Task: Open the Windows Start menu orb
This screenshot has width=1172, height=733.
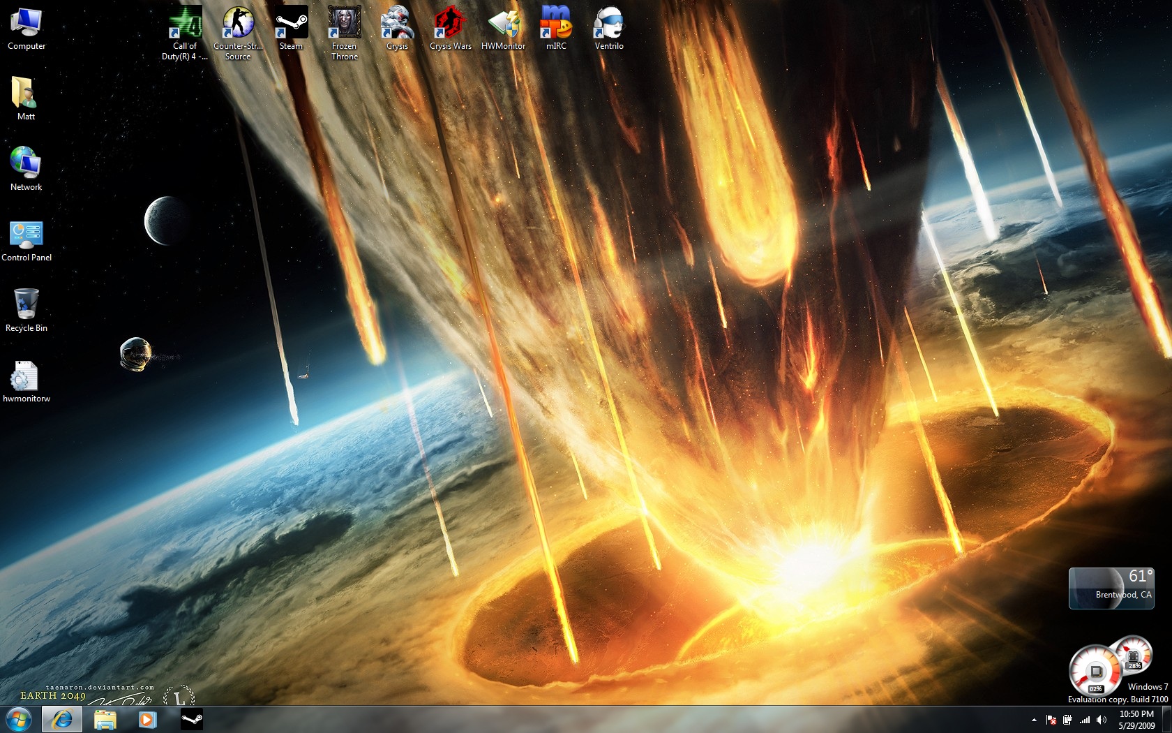Action: [19, 719]
